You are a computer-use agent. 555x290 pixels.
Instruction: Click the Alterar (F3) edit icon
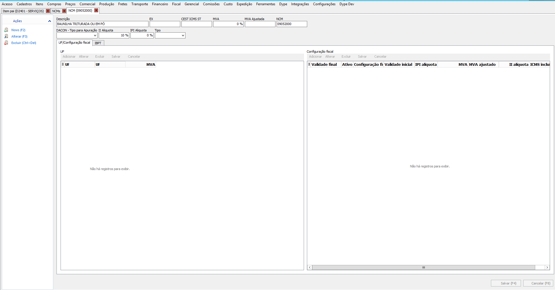[x=6, y=36]
